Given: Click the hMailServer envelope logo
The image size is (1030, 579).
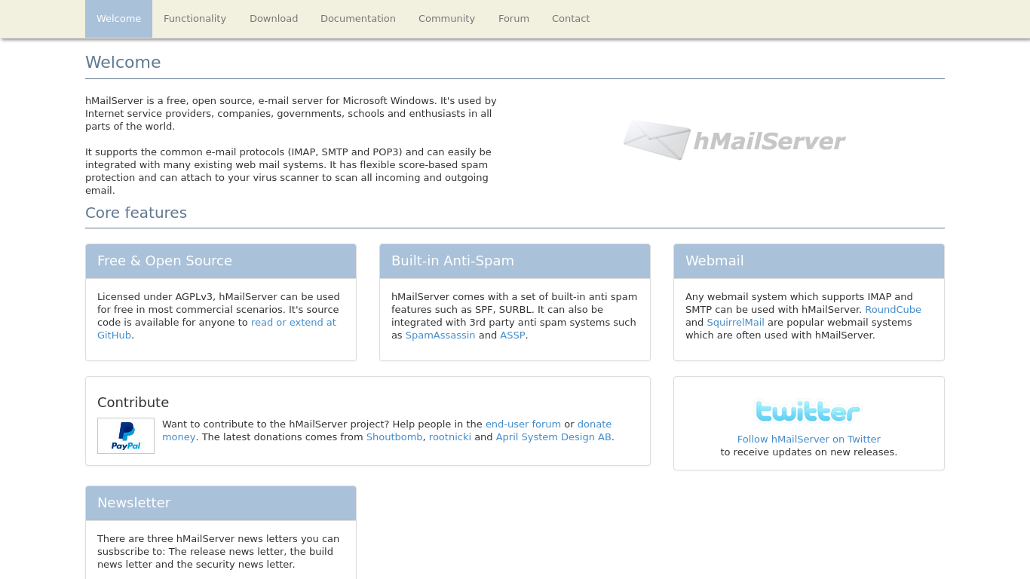Looking at the screenshot, I should pos(734,140).
